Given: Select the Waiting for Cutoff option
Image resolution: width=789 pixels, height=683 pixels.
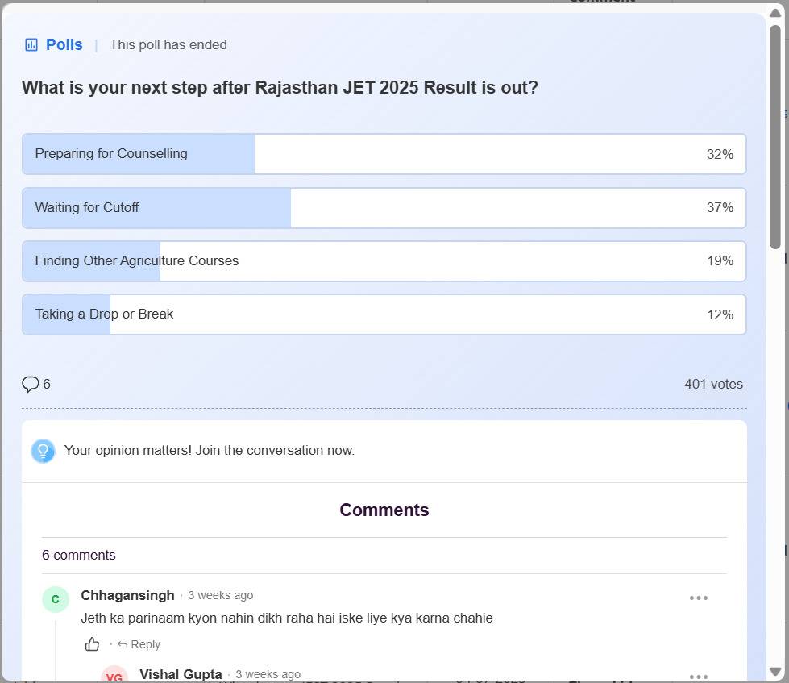Looking at the screenshot, I should point(384,208).
